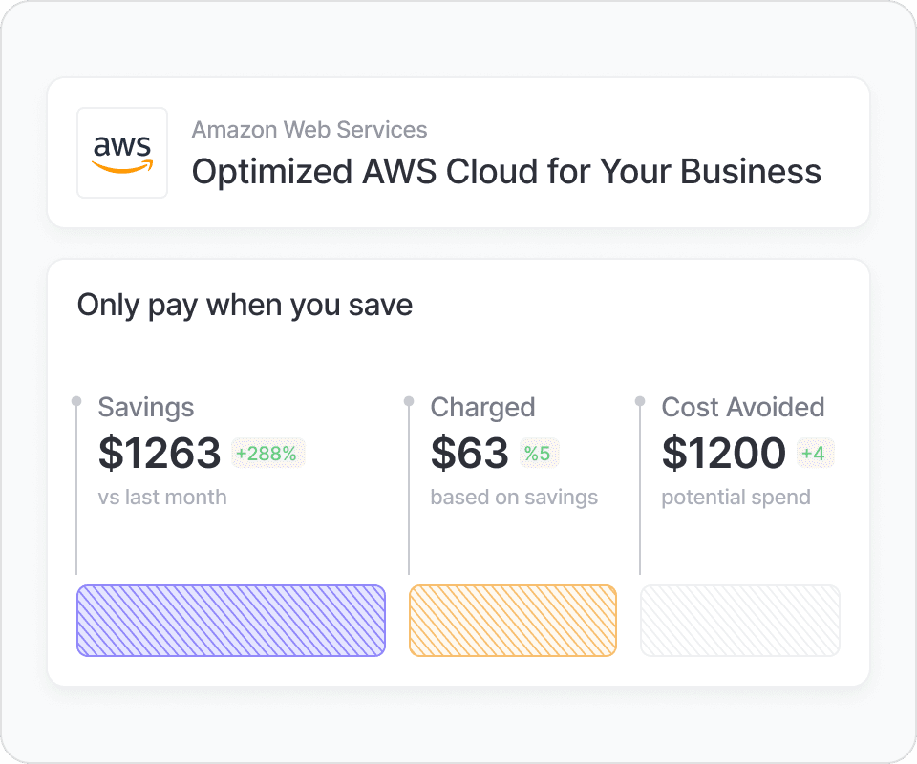Click the Amazon Web Services subtitle
The height and width of the screenshot is (764, 917).
(309, 130)
